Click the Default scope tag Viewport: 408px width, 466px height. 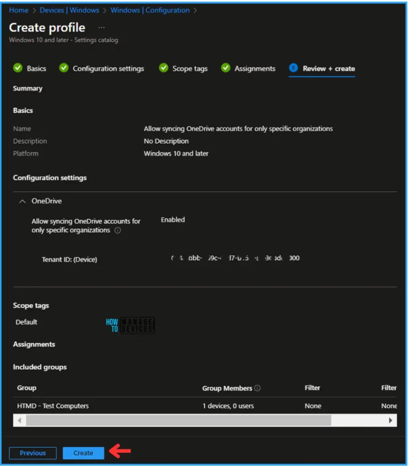coord(26,322)
